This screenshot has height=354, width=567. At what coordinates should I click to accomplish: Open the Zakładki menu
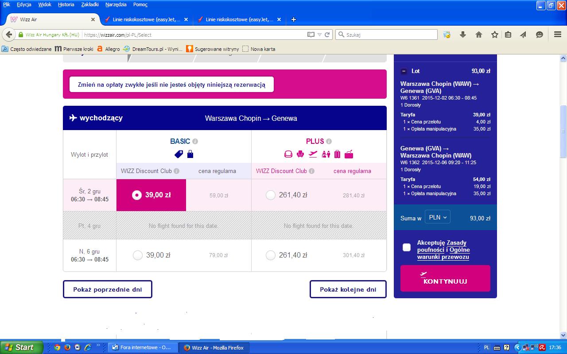[x=90, y=4]
